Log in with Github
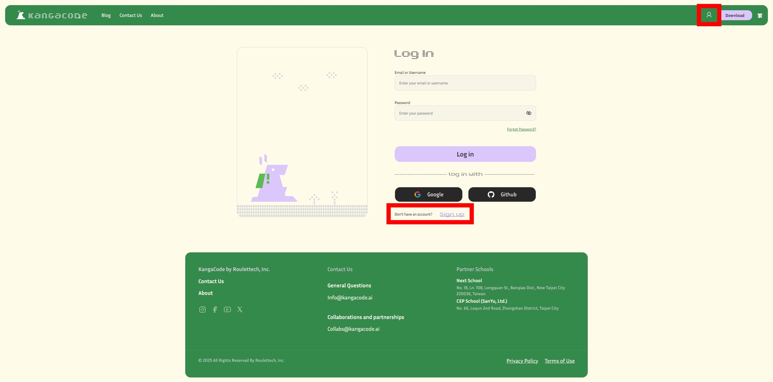Image resolution: width=773 pixels, height=382 pixels. tap(502, 194)
